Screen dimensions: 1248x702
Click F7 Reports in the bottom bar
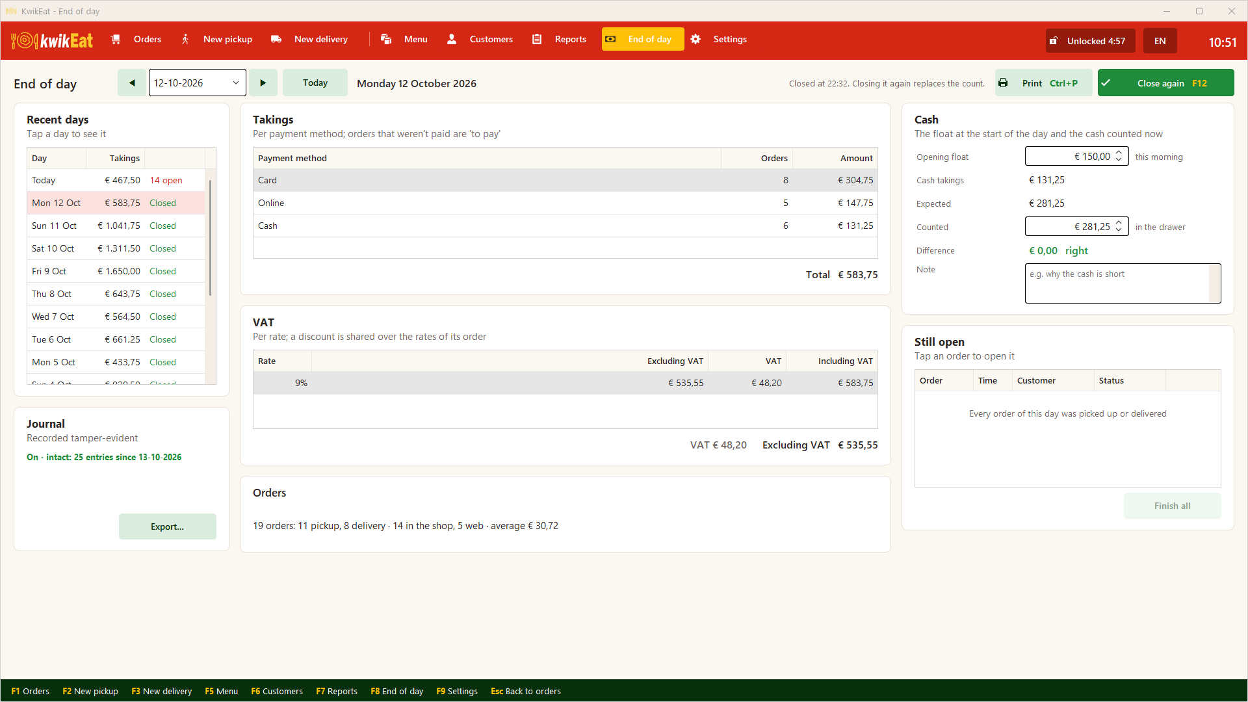coord(337,691)
